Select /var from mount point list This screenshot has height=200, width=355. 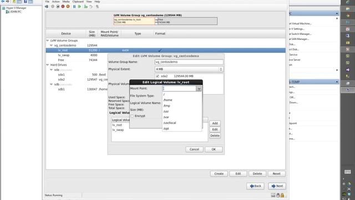[182, 117]
